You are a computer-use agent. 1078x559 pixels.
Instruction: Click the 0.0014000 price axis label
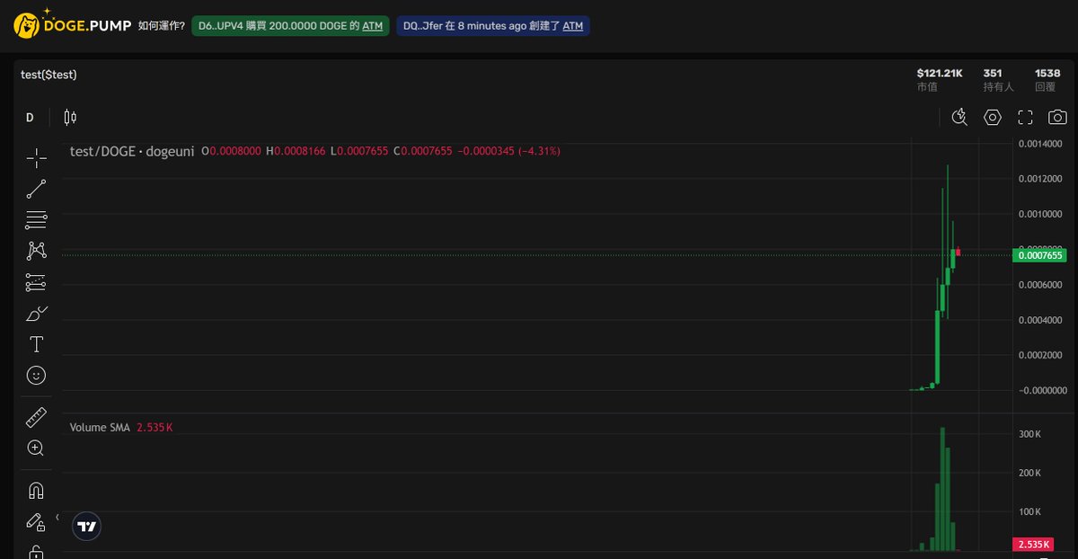point(1042,144)
